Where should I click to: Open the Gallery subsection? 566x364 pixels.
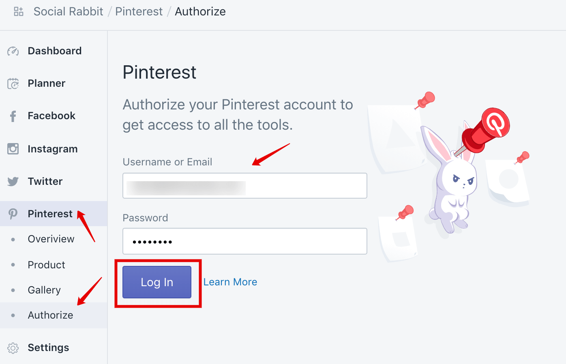[x=44, y=290]
